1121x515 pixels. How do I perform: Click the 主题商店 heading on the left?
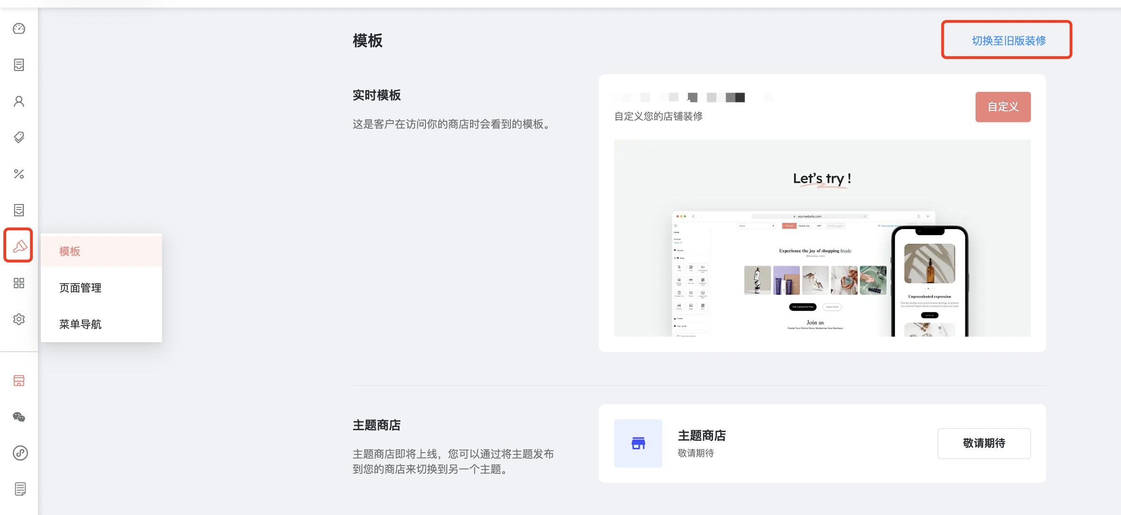coord(377,425)
